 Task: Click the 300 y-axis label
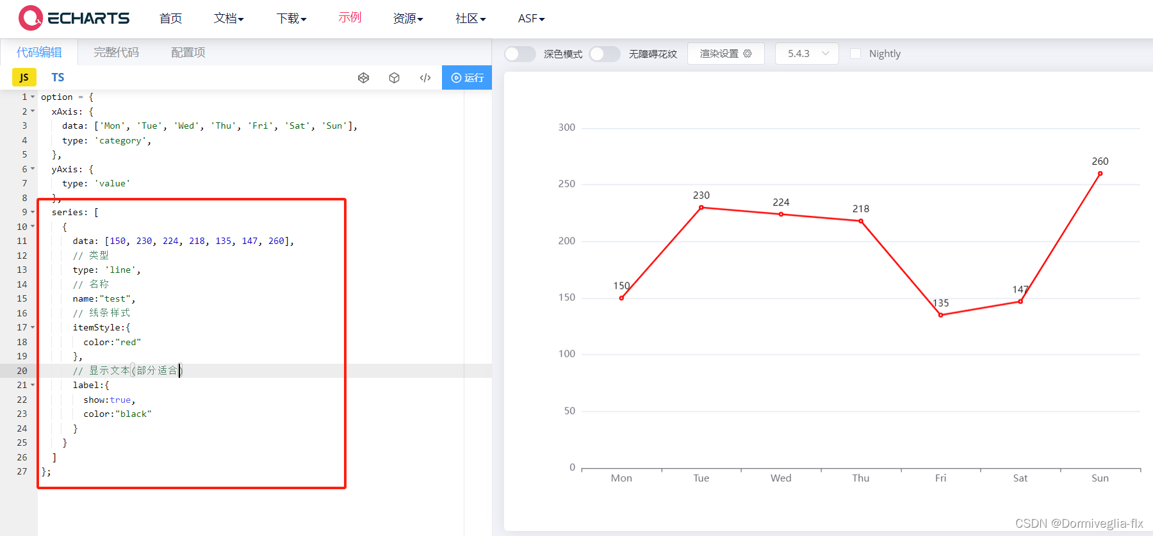click(x=567, y=127)
